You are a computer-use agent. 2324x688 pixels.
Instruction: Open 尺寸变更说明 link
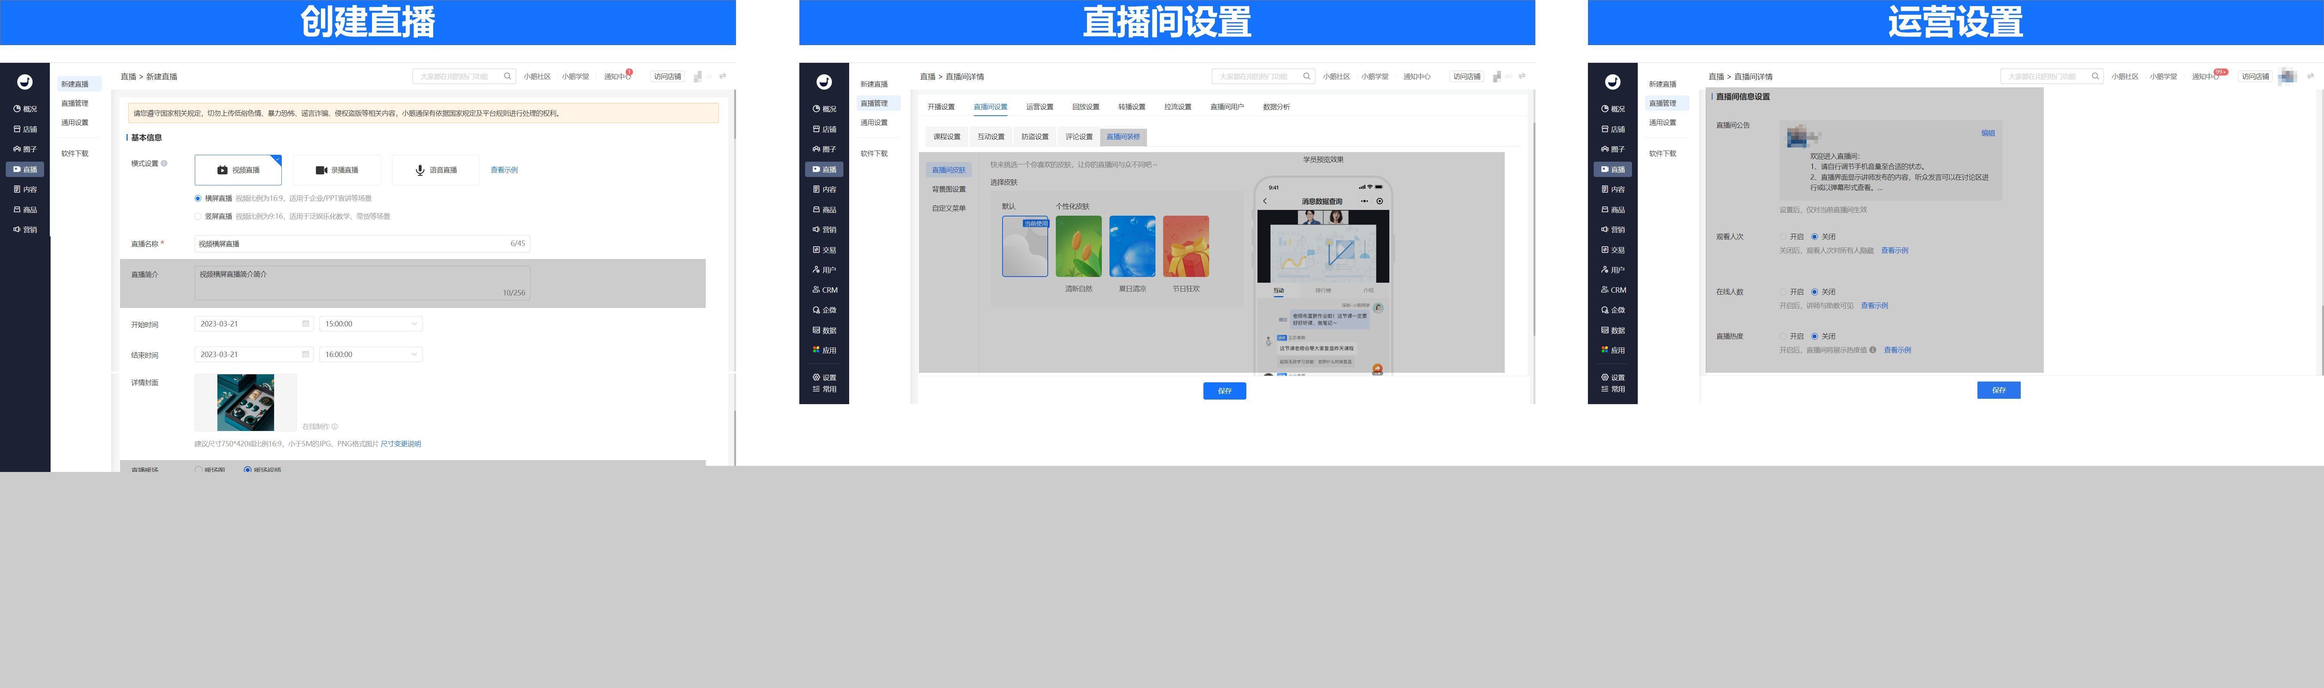401,444
